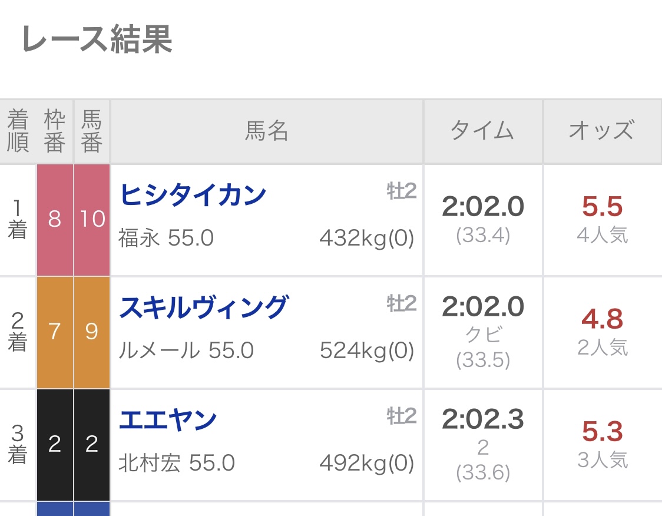Image resolution: width=662 pixels, height=516 pixels.
Task: Click odds value 5.5
Action: [x=602, y=207]
